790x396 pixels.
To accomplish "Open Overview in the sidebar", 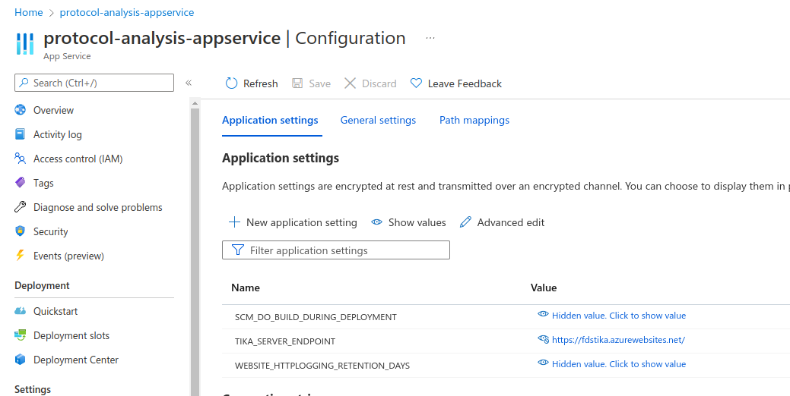I will (53, 110).
